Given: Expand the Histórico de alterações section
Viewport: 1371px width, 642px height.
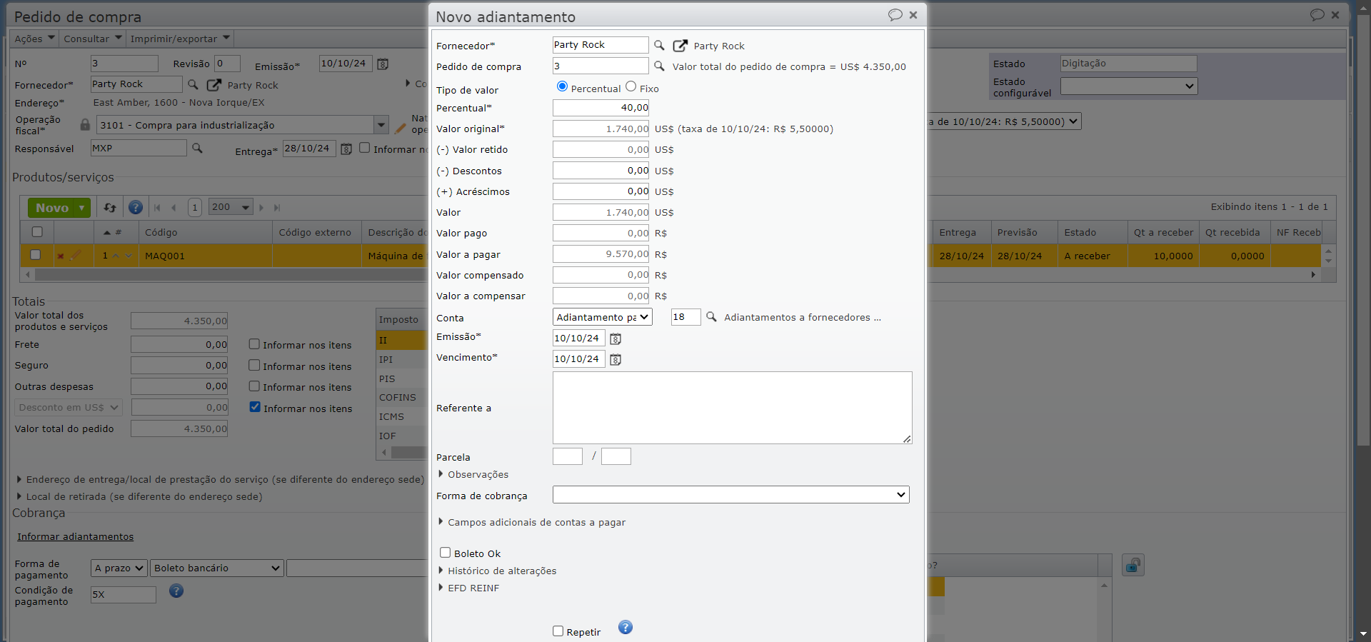Looking at the screenshot, I should (501, 571).
